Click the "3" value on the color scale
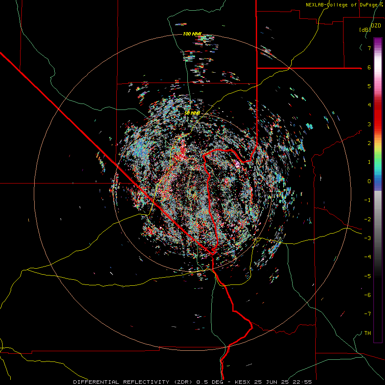Screen dimensions: 385x385 [369, 124]
